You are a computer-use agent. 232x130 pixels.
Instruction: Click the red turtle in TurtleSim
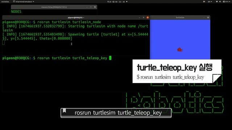[x=180, y=50]
